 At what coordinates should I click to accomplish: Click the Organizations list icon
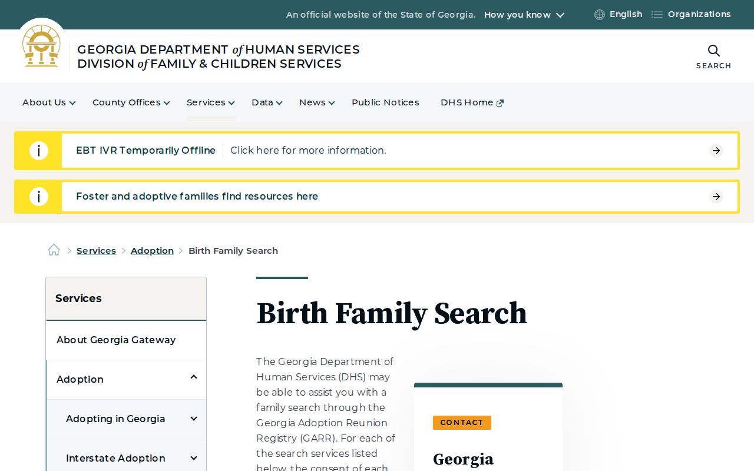coord(657,15)
